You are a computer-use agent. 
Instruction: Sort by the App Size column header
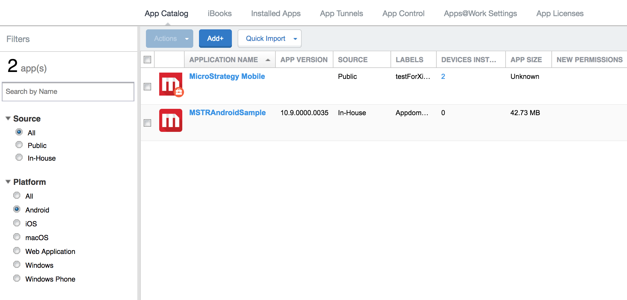528,60
